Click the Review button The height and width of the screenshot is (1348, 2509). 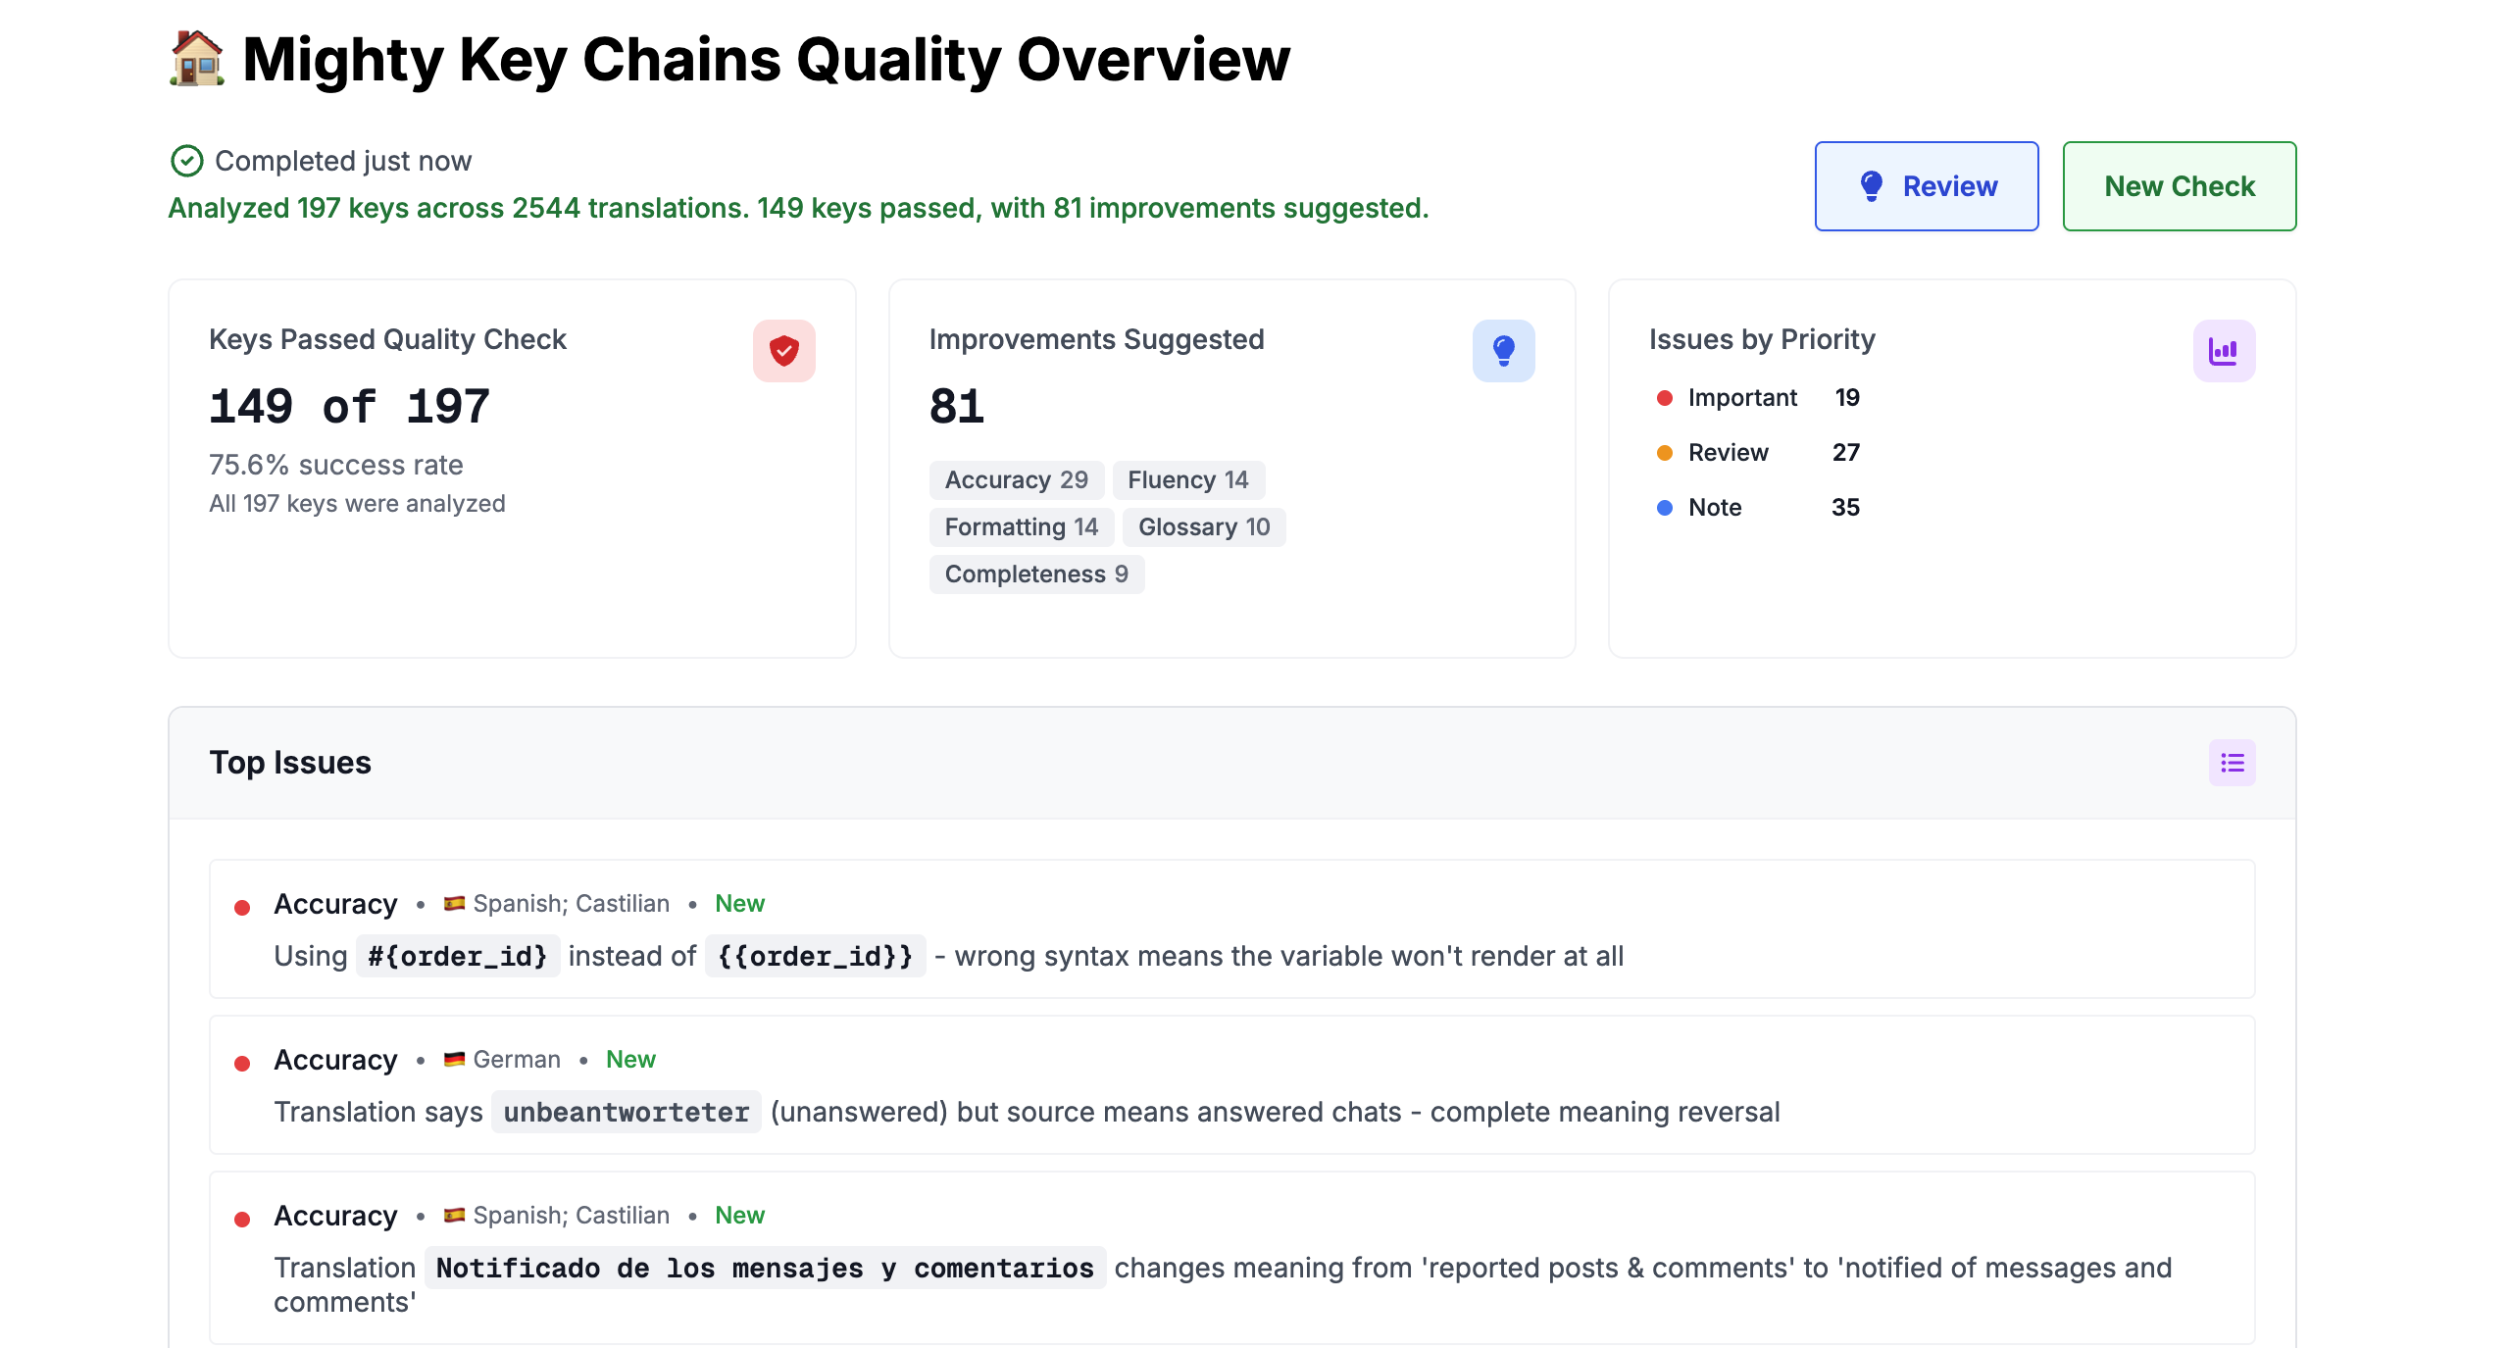point(1925,185)
